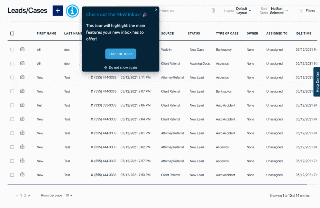Click the search input field at the top
The width and height of the screenshot is (320, 208).
[x=181, y=11]
